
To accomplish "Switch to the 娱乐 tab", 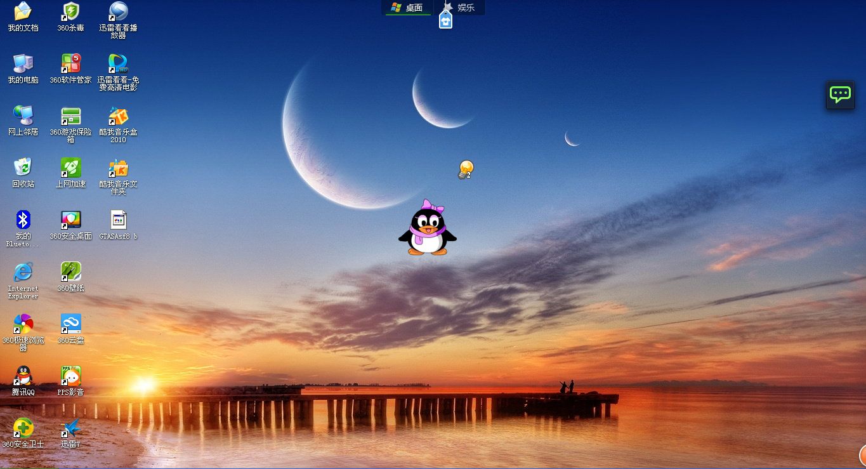I will pyautogui.click(x=460, y=8).
